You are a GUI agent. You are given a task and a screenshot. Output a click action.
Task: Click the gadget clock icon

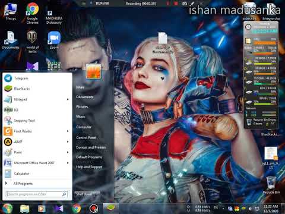click(x=248, y=27)
